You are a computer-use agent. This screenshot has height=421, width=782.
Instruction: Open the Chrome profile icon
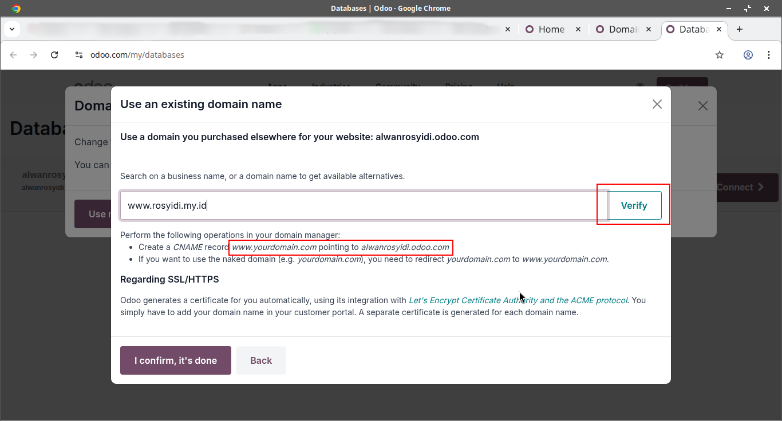click(x=748, y=55)
